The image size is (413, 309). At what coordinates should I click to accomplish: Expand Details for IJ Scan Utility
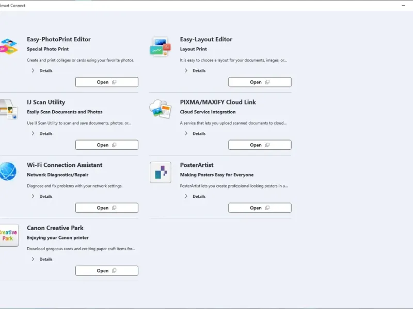tap(42, 133)
